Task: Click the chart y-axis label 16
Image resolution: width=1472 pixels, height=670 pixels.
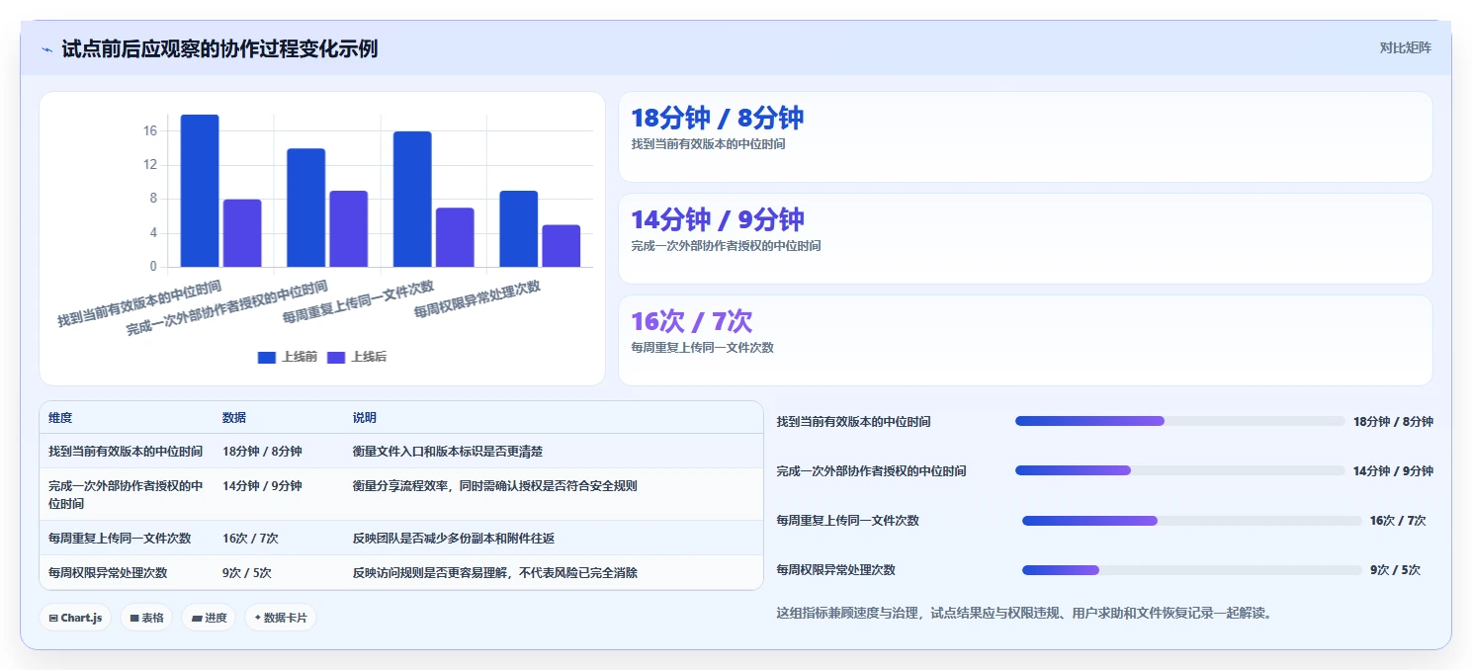Action: coord(150,130)
